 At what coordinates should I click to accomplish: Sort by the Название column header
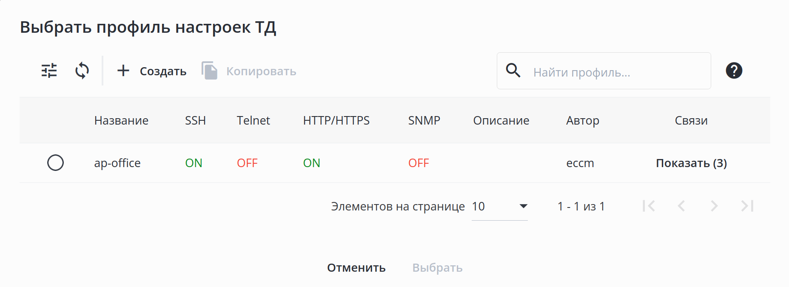(x=121, y=121)
